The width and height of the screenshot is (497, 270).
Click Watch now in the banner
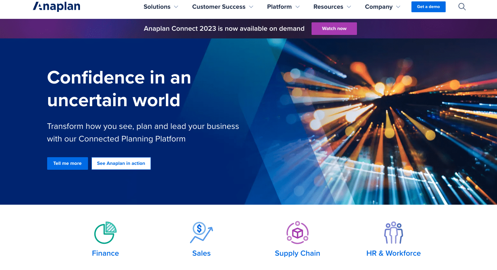[x=334, y=29]
